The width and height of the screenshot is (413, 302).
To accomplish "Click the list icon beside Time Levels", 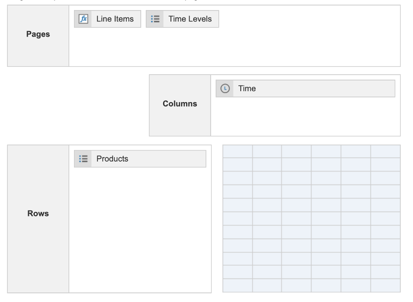I will 155,19.
